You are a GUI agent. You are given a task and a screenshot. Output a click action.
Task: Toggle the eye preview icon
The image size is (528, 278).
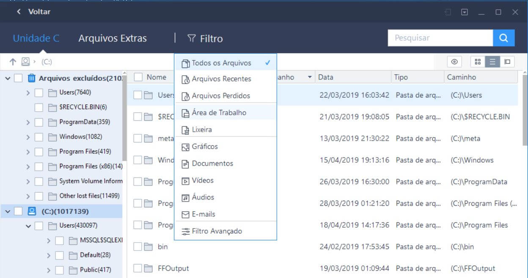(454, 62)
